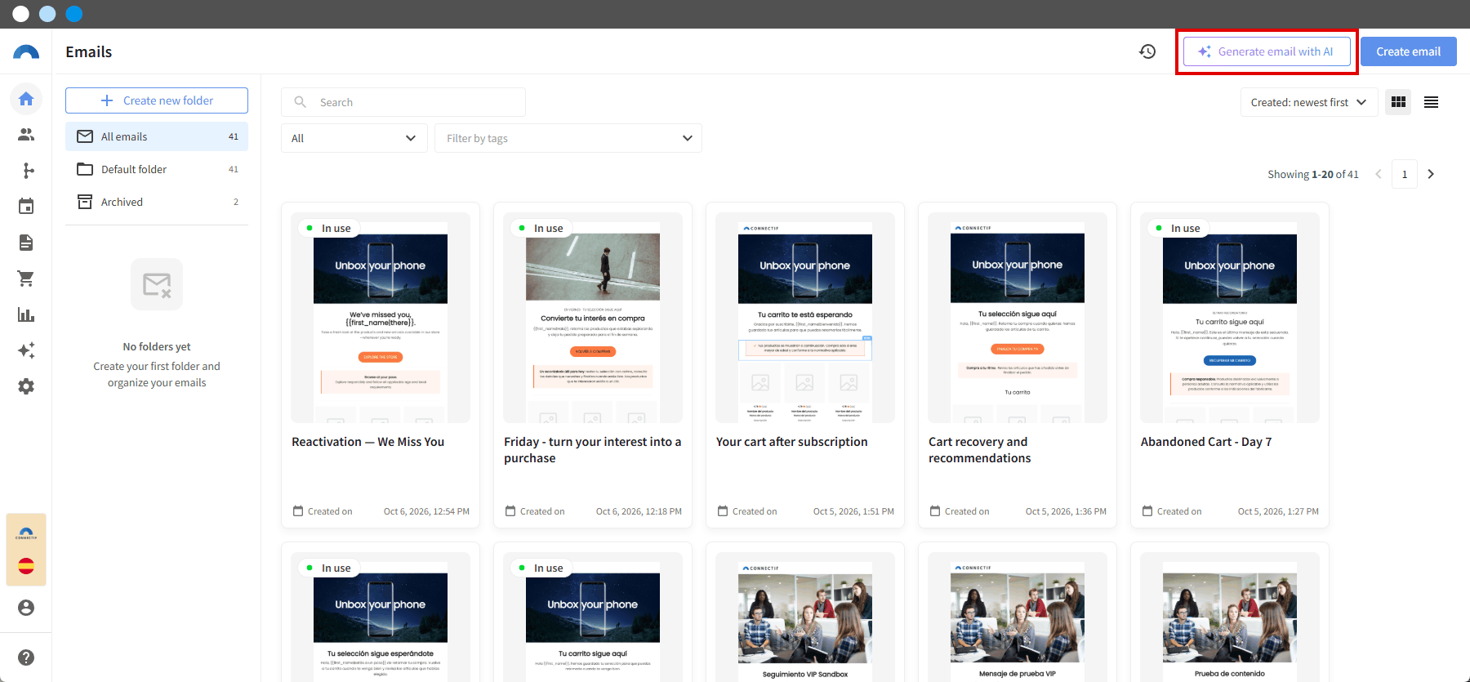Open the history clock icon

pyautogui.click(x=1147, y=51)
